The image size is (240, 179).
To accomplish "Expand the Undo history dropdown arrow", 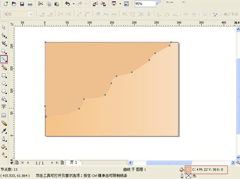I will (x=73, y=4).
